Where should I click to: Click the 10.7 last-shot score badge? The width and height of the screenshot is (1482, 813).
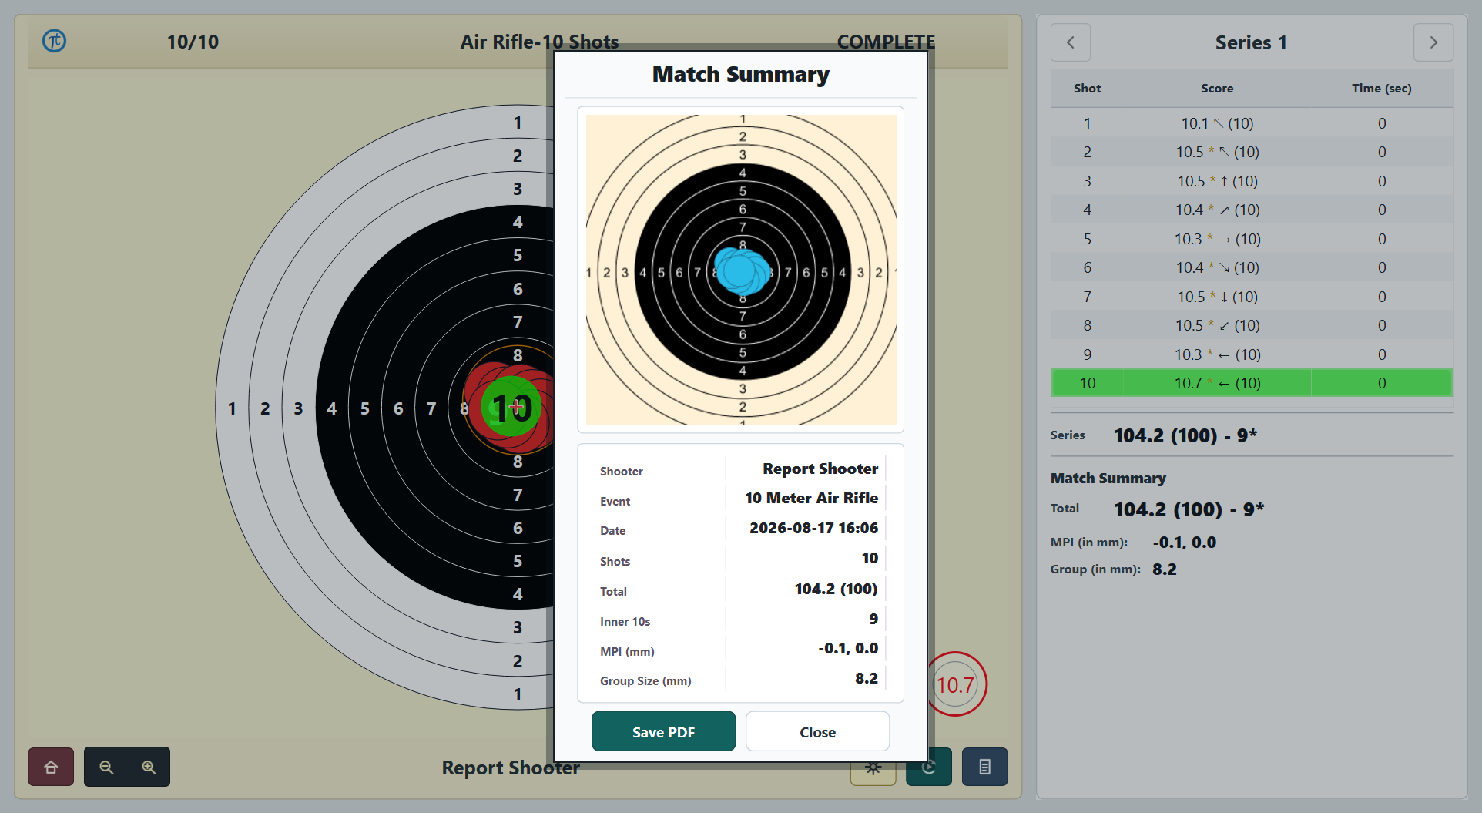pos(955,684)
